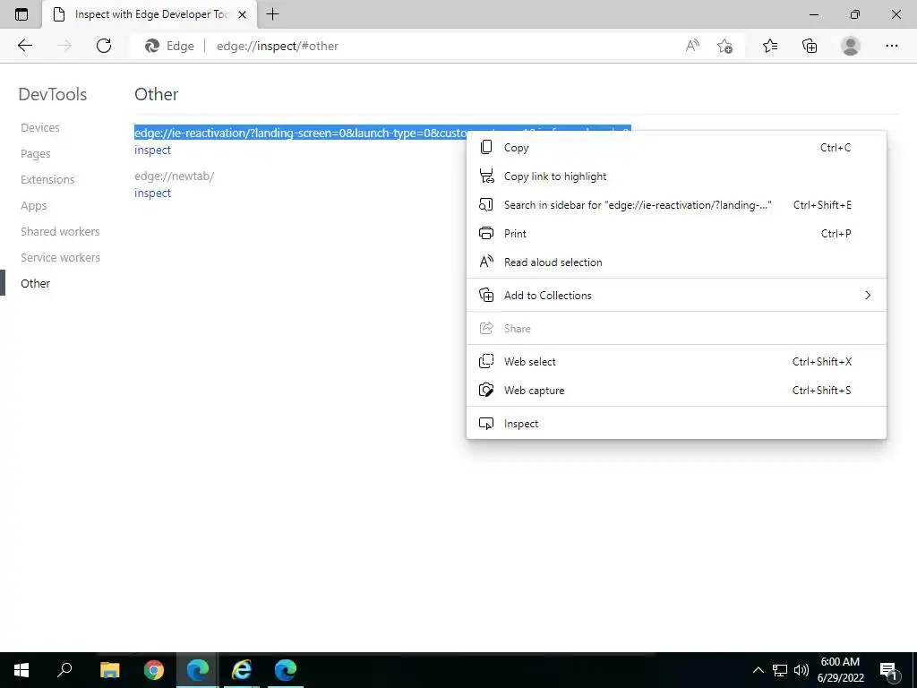Expand Add to Collections chevron arrow
The height and width of the screenshot is (688, 917).
[868, 296]
